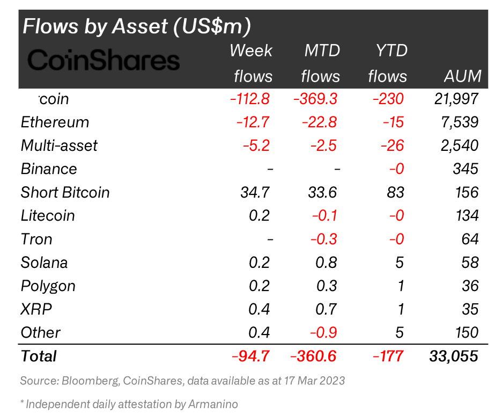Click the XRP row label
Screen dimensions: 495x415
click(36, 309)
